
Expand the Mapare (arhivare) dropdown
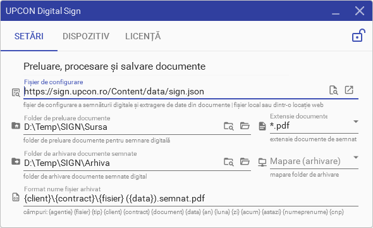pos(356,158)
